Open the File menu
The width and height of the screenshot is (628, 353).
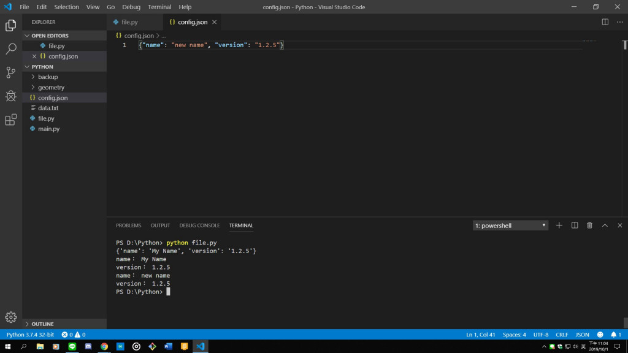[25, 7]
